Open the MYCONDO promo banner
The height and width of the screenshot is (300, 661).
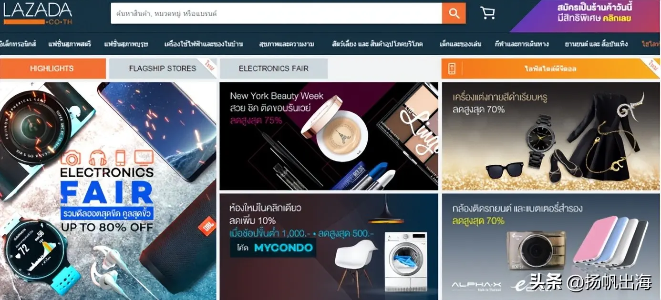329,247
